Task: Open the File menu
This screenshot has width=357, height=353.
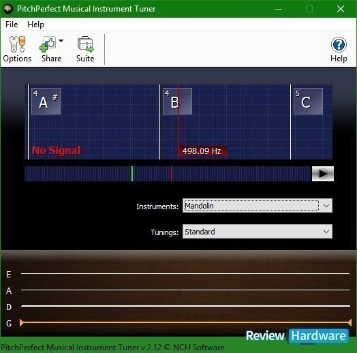Action: (x=12, y=25)
